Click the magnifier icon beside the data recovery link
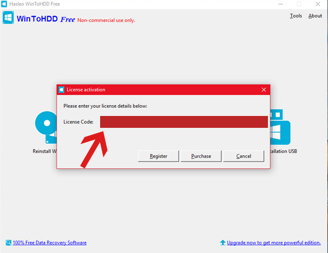The height and width of the screenshot is (253, 328). click(8, 243)
